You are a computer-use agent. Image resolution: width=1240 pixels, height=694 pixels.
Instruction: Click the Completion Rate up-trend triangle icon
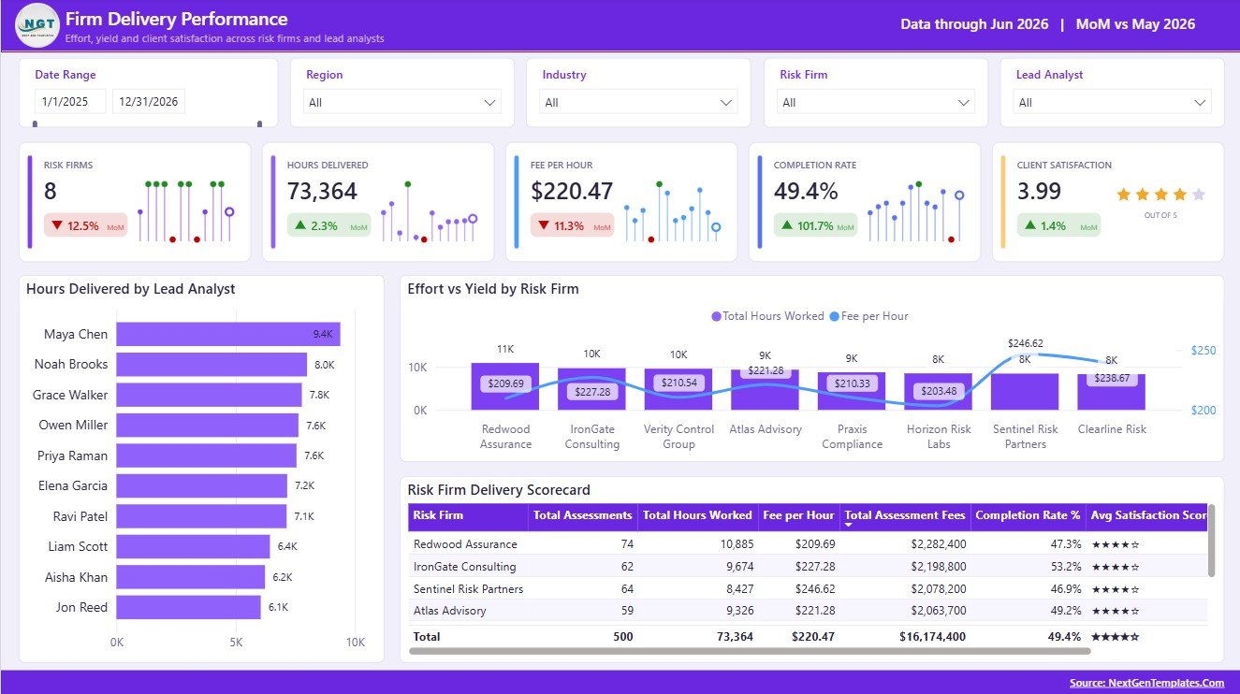tap(787, 225)
